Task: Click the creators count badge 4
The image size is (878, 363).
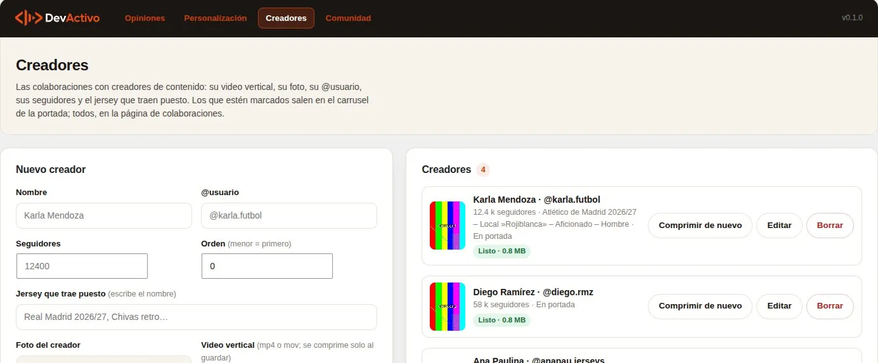Action: [x=483, y=170]
